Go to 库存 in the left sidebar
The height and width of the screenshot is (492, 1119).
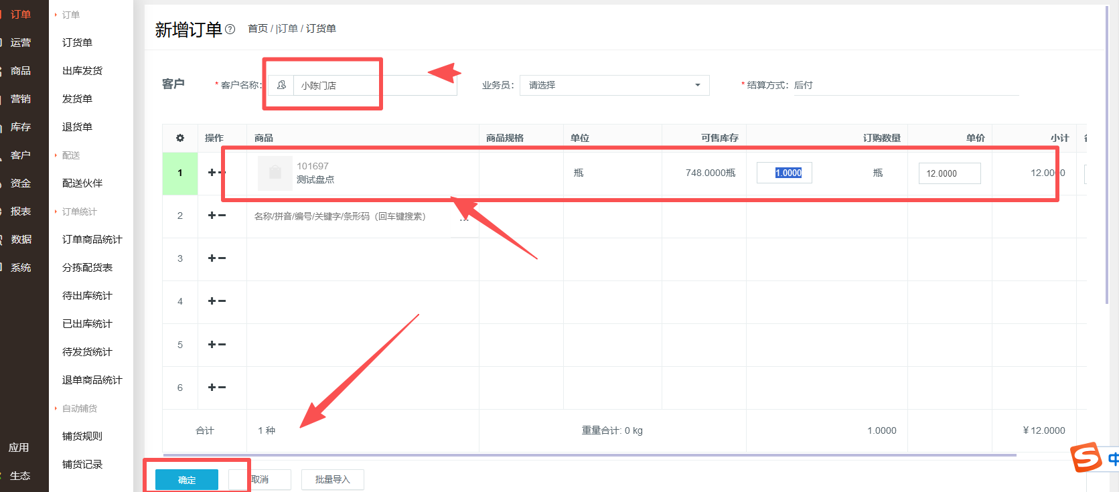(x=21, y=127)
